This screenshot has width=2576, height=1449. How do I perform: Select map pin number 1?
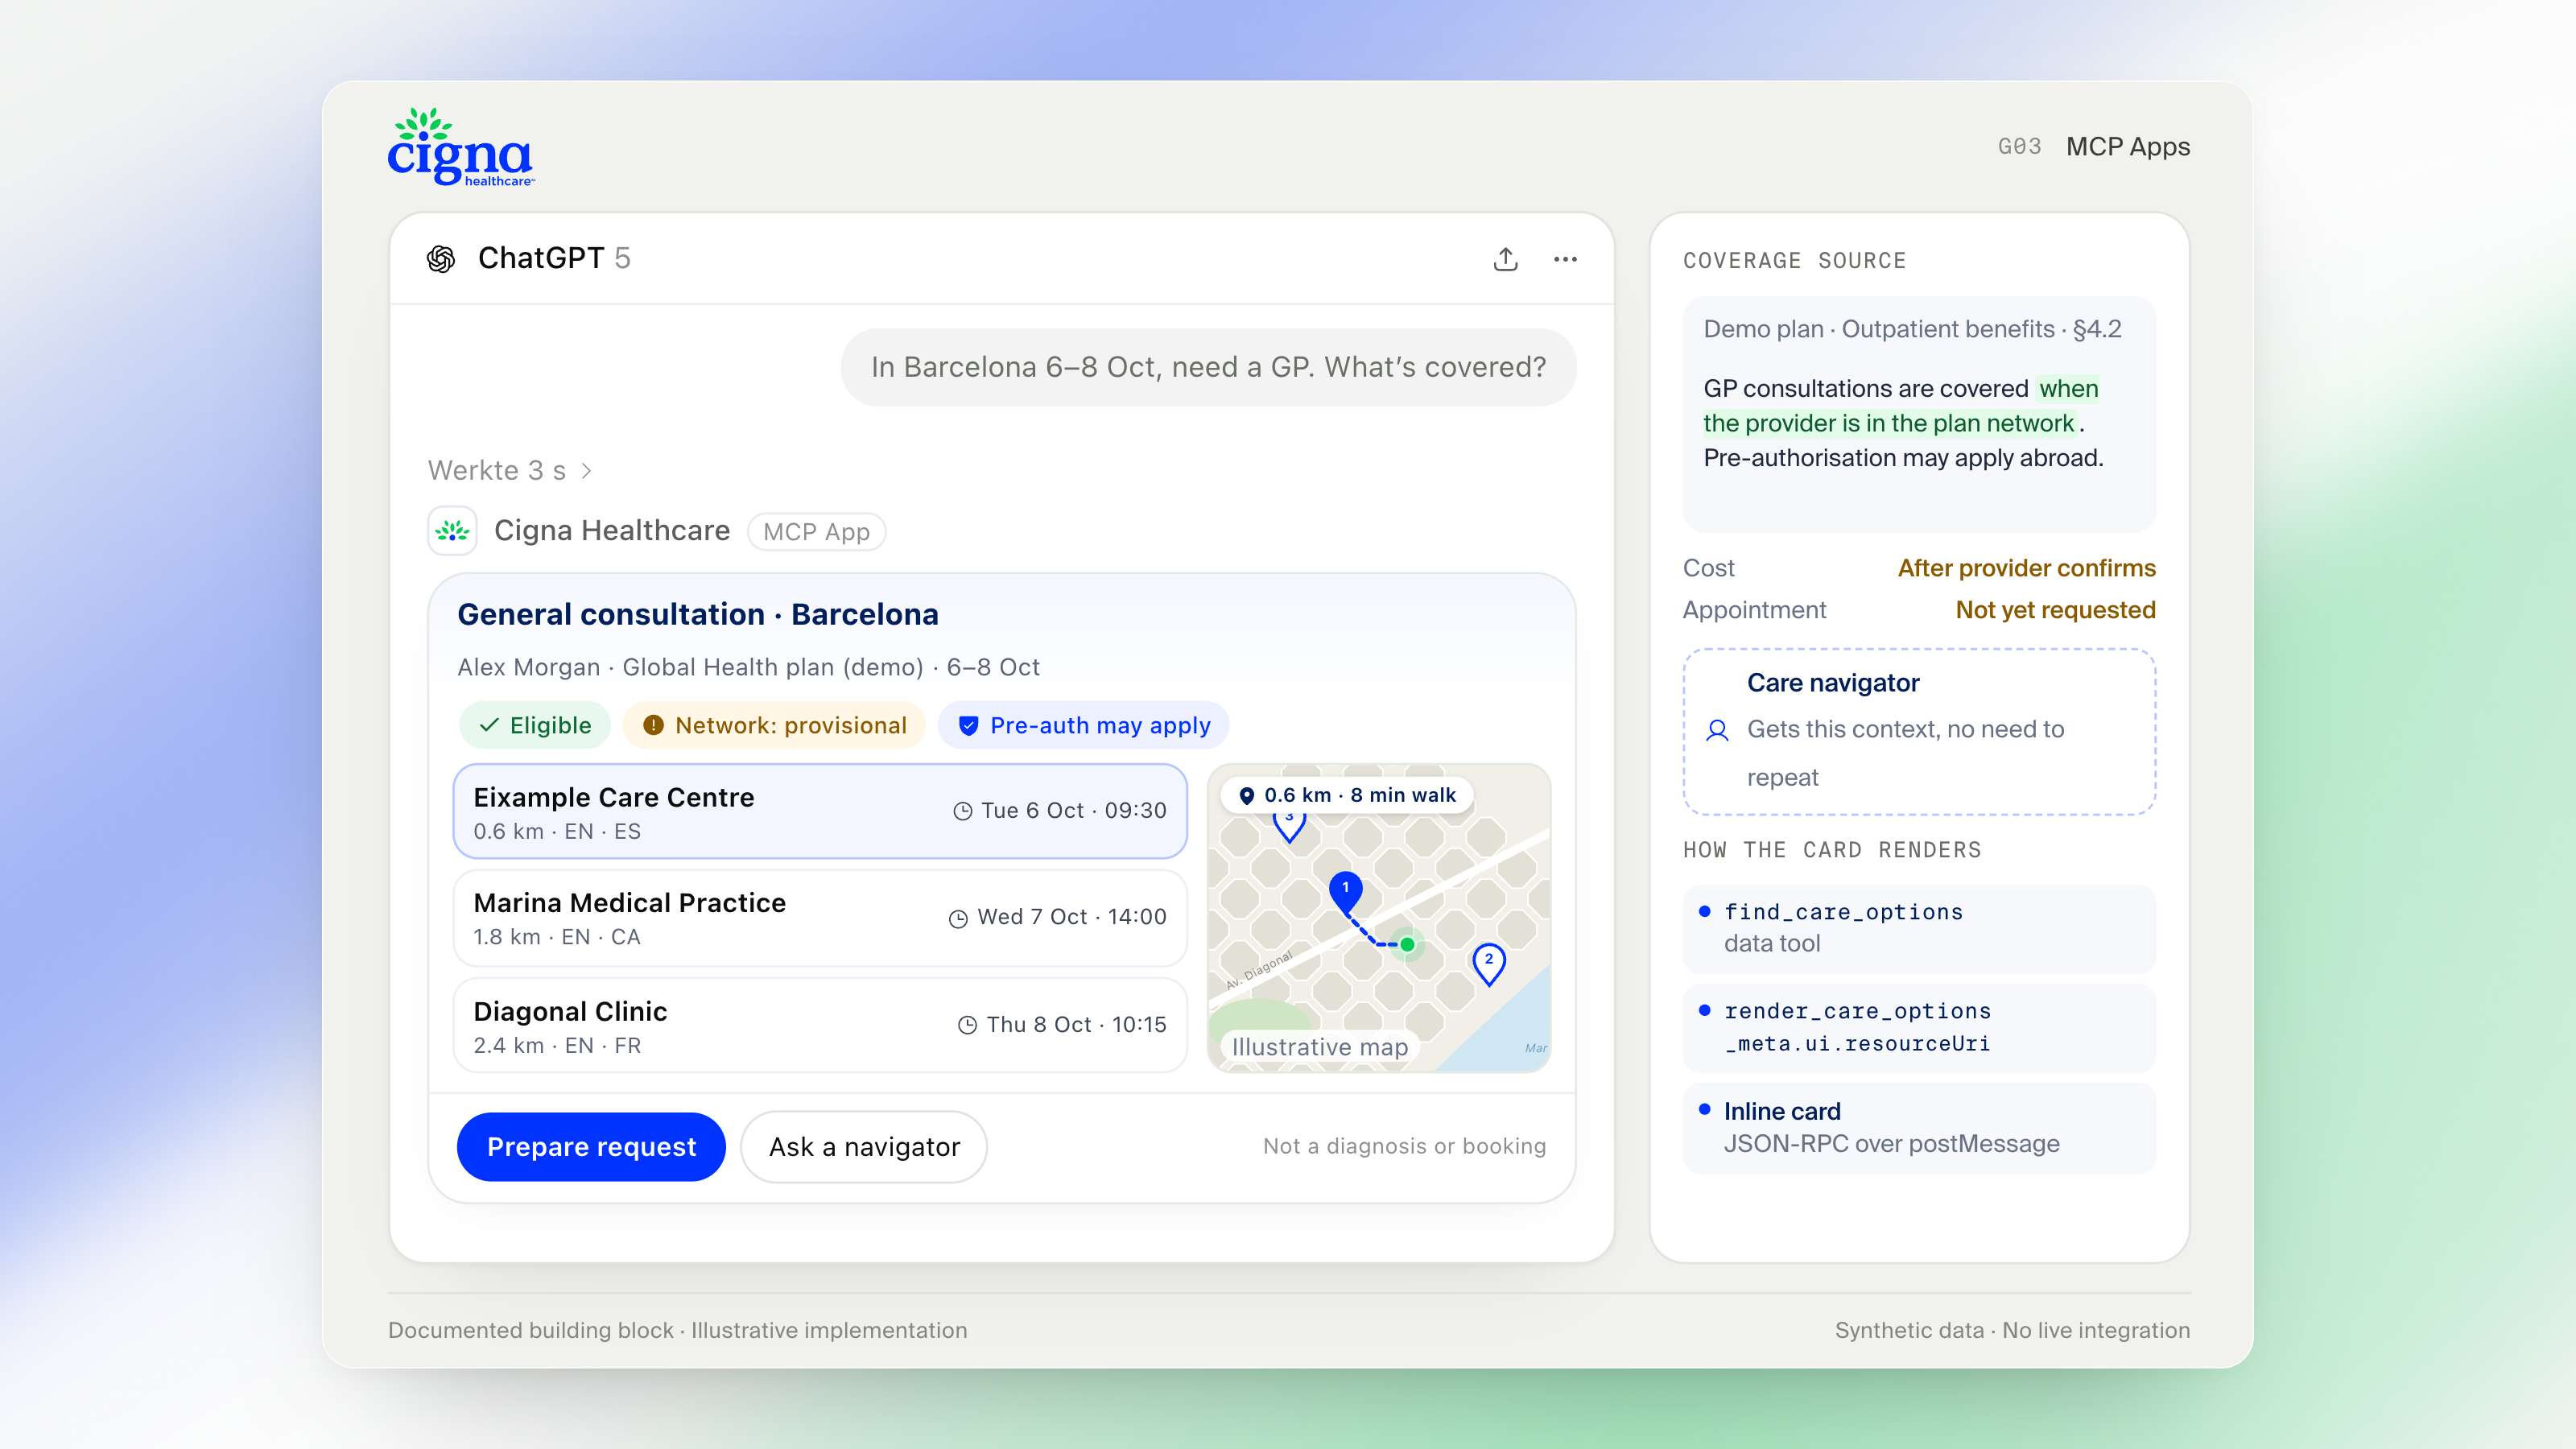(1345, 891)
